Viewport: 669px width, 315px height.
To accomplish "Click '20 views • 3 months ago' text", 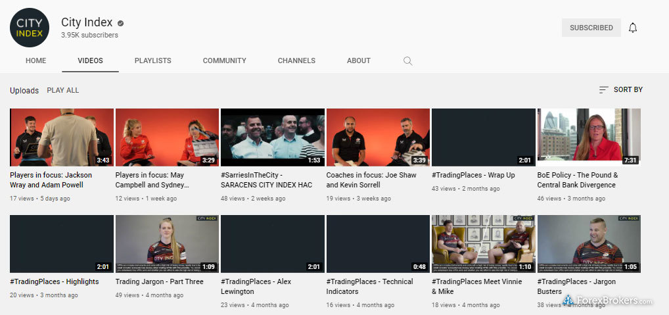I will 44,295.
